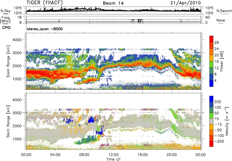Click the '16:00' time tick label

[x=142, y=155]
